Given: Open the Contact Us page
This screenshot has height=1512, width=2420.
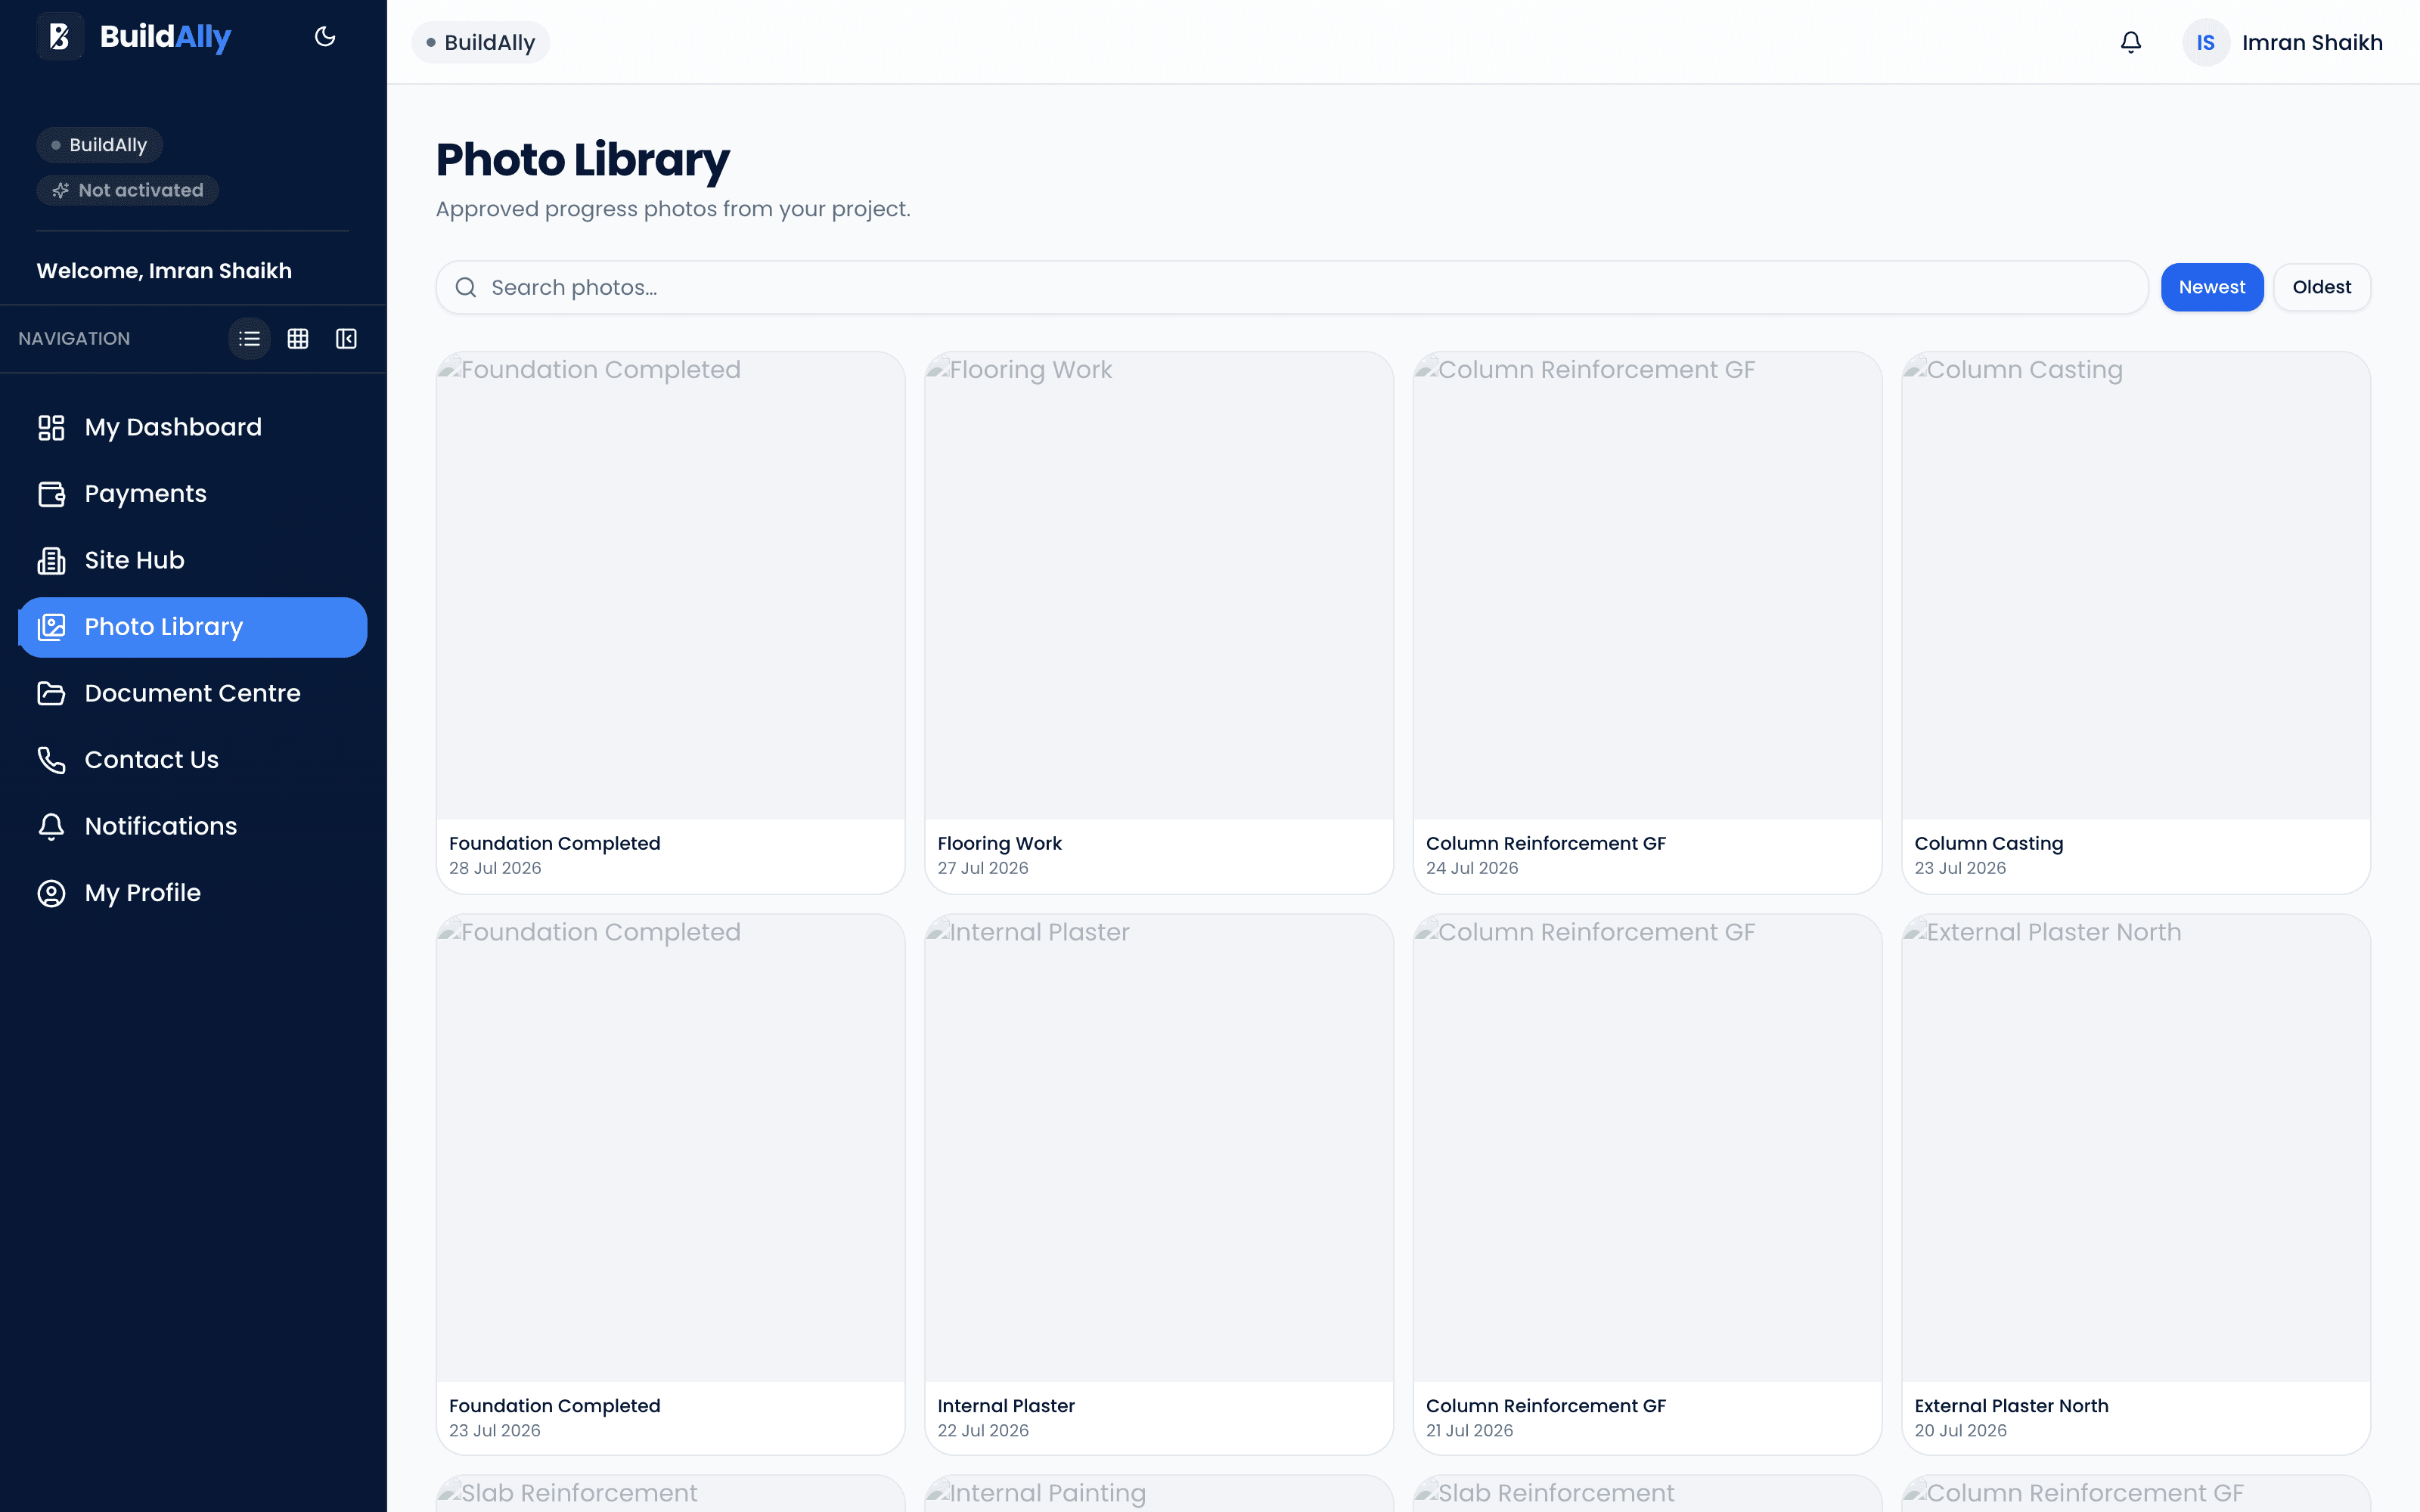Looking at the screenshot, I should [193, 760].
